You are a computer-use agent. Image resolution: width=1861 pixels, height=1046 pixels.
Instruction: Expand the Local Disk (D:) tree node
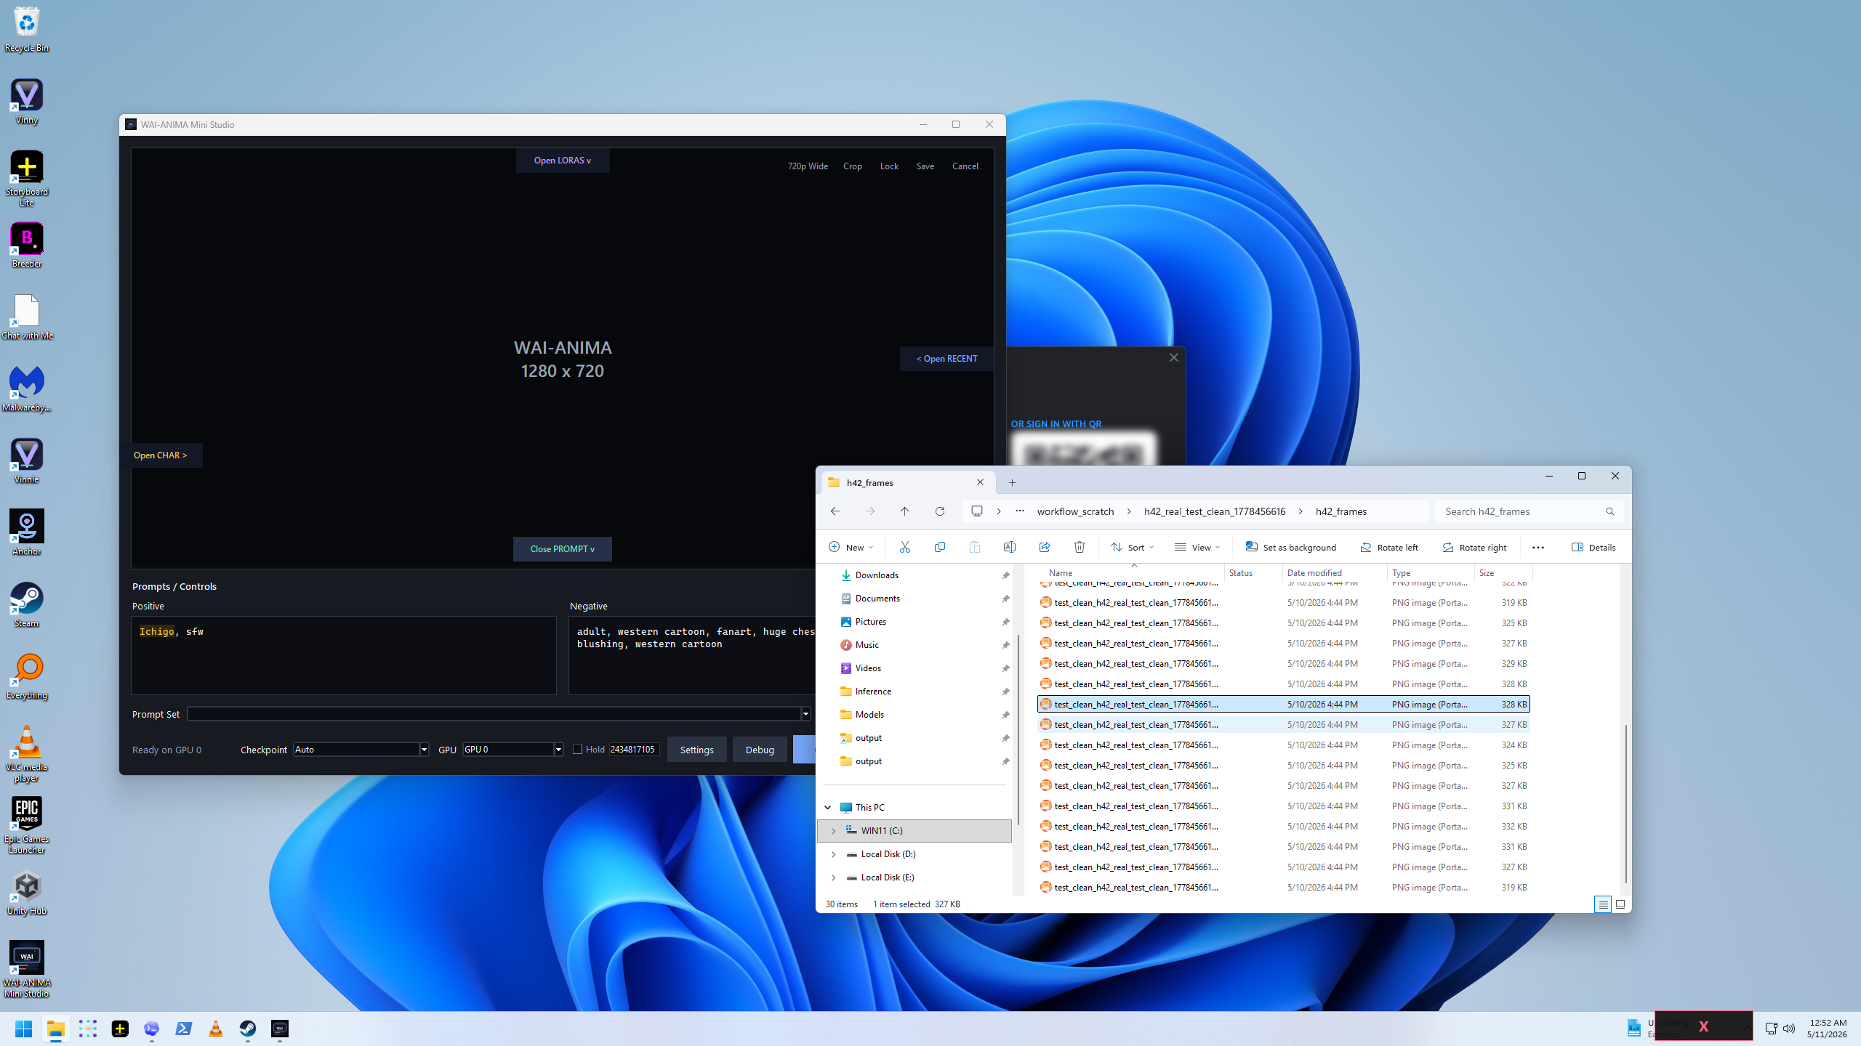click(x=834, y=854)
